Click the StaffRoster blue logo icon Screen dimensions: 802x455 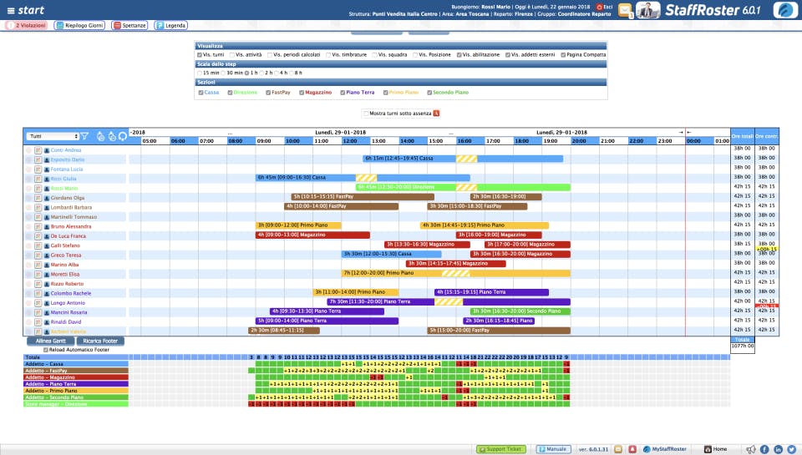click(x=784, y=10)
